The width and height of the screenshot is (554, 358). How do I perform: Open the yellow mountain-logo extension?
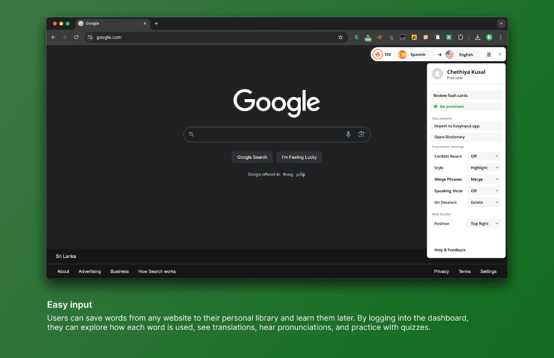(x=414, y=37)
